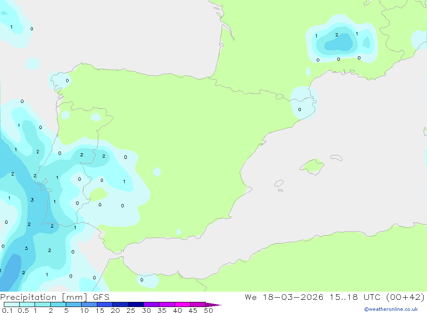The image size is (427, 313).
Task: Select the lightest cyan 0.1–0.5 legend swatch
Action: pos(12,304)
